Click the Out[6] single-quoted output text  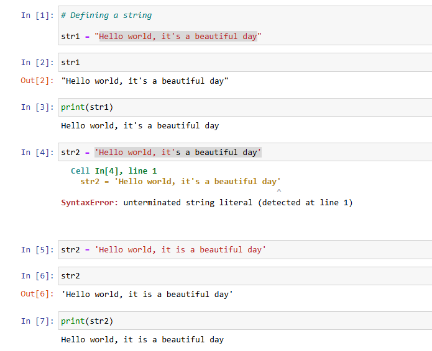(147, 295)
